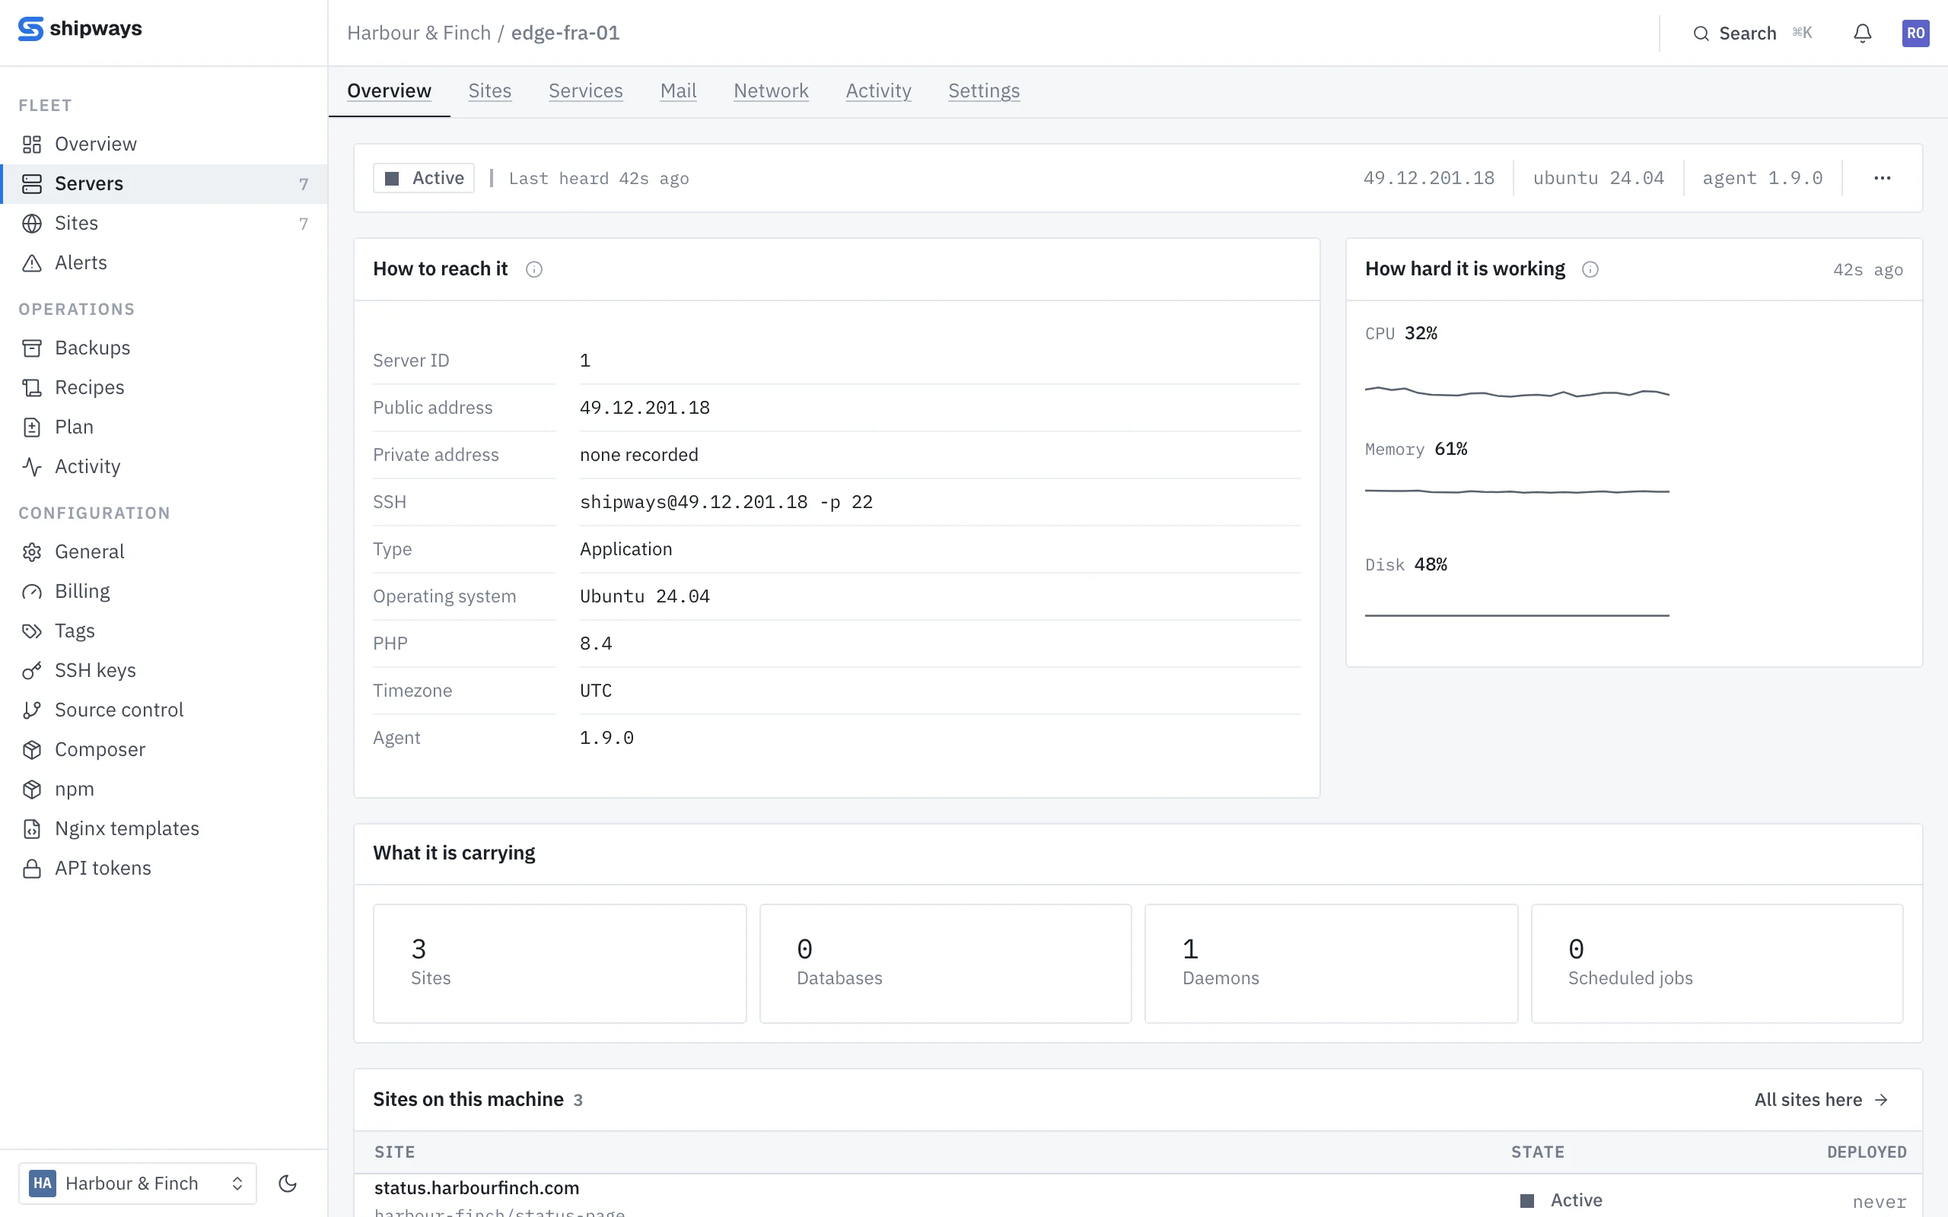Switch to the Sites tab
The height and width of the screenshot is (1217, 1948).
[x=489, y=91]
